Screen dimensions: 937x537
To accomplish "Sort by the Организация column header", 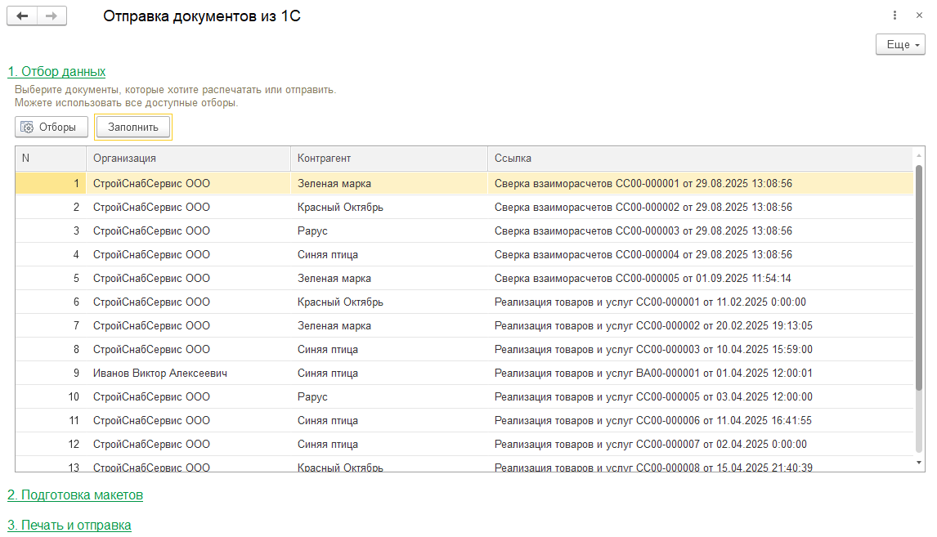I will [x=188, y=159].
